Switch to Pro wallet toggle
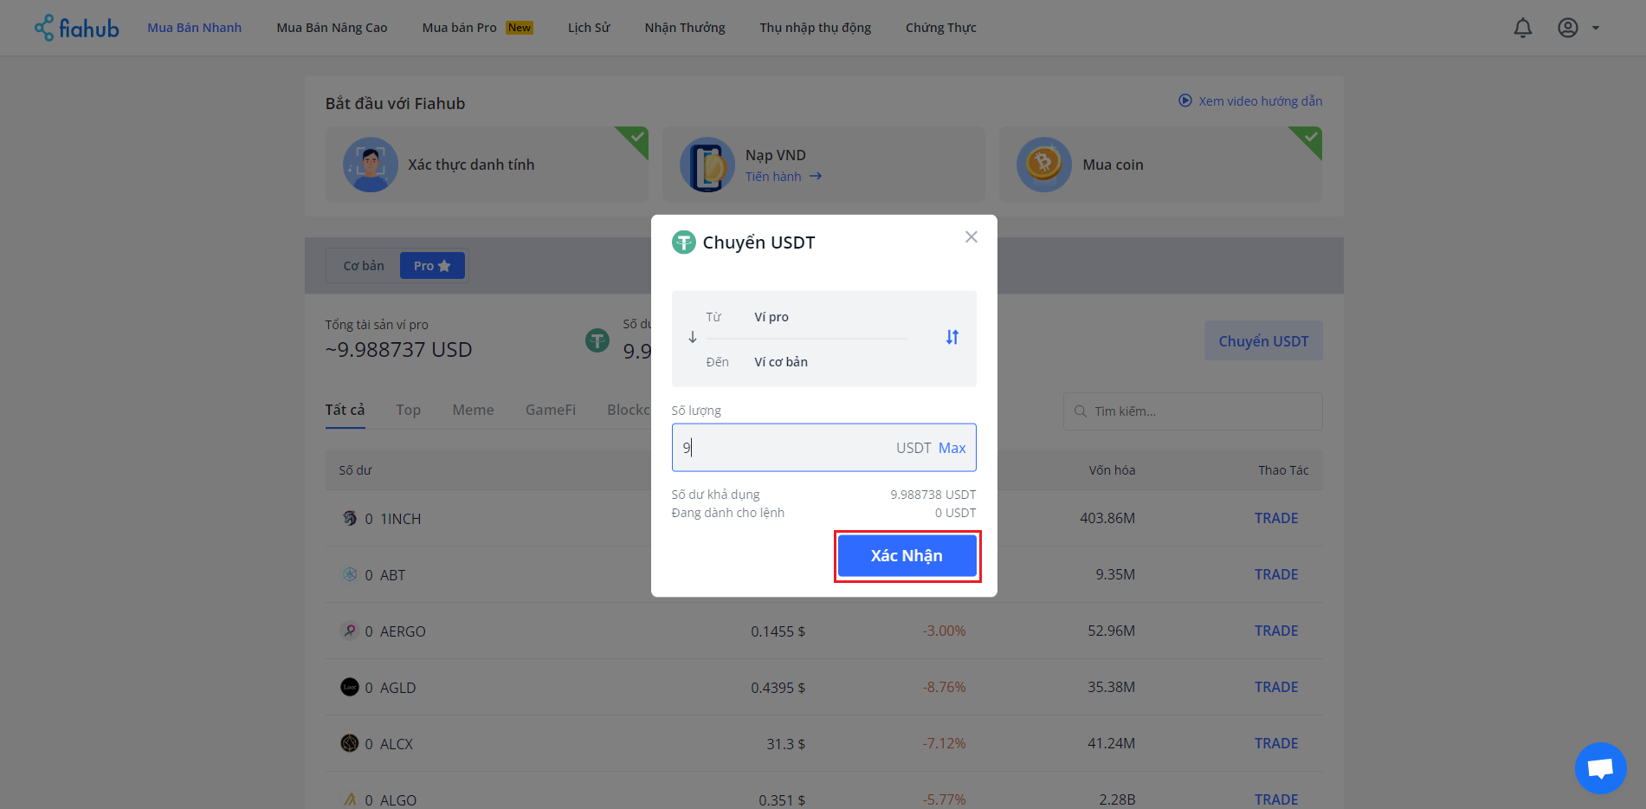Screen dimensions: 1646x809 pos(432,266)
